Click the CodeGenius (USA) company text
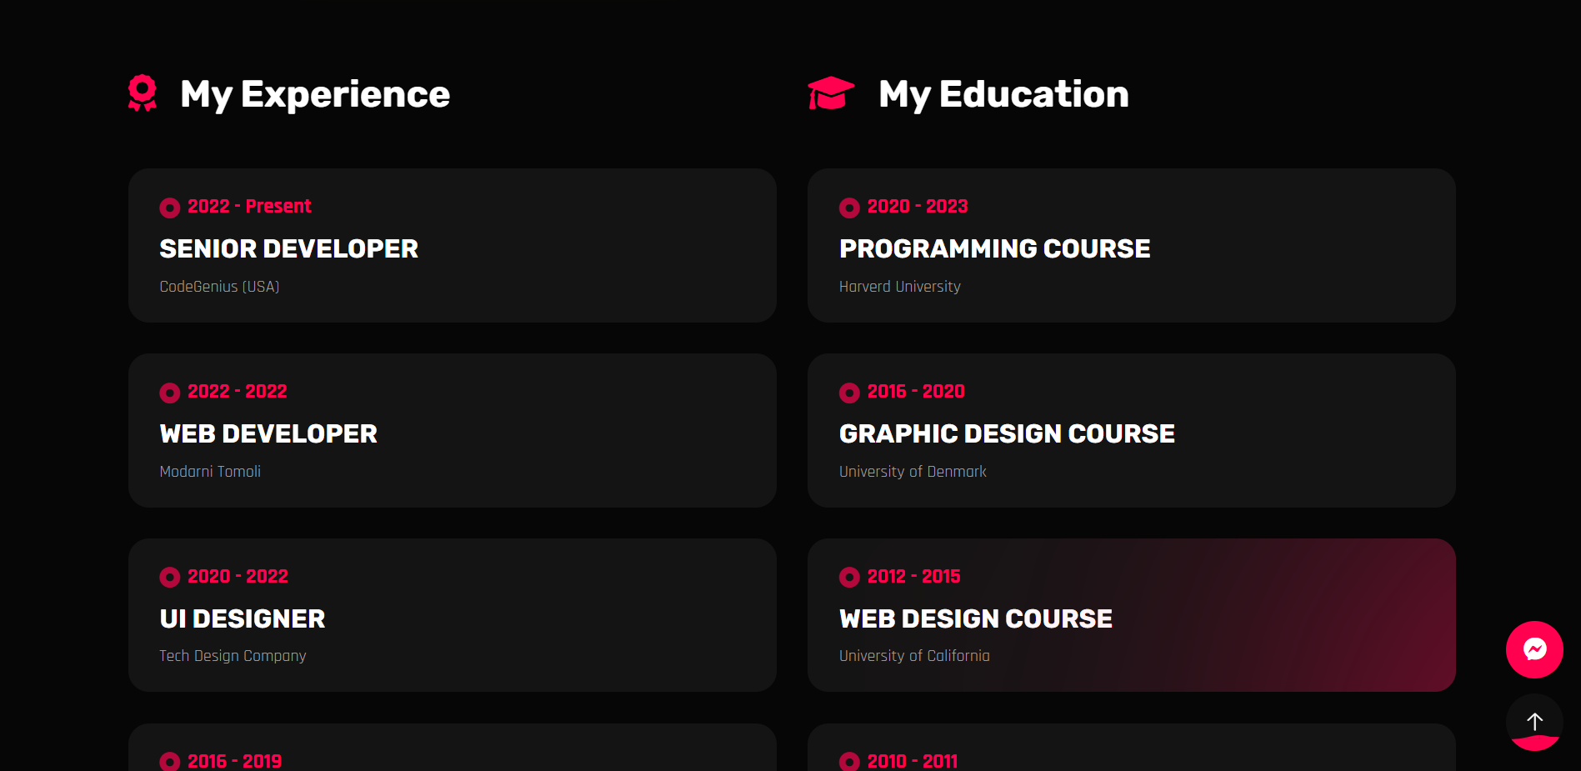Viewport: 1581px width, 771px height. tap(219, 287)
